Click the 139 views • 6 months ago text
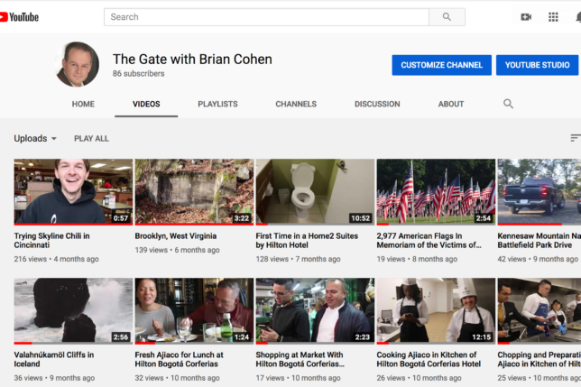 177,250
